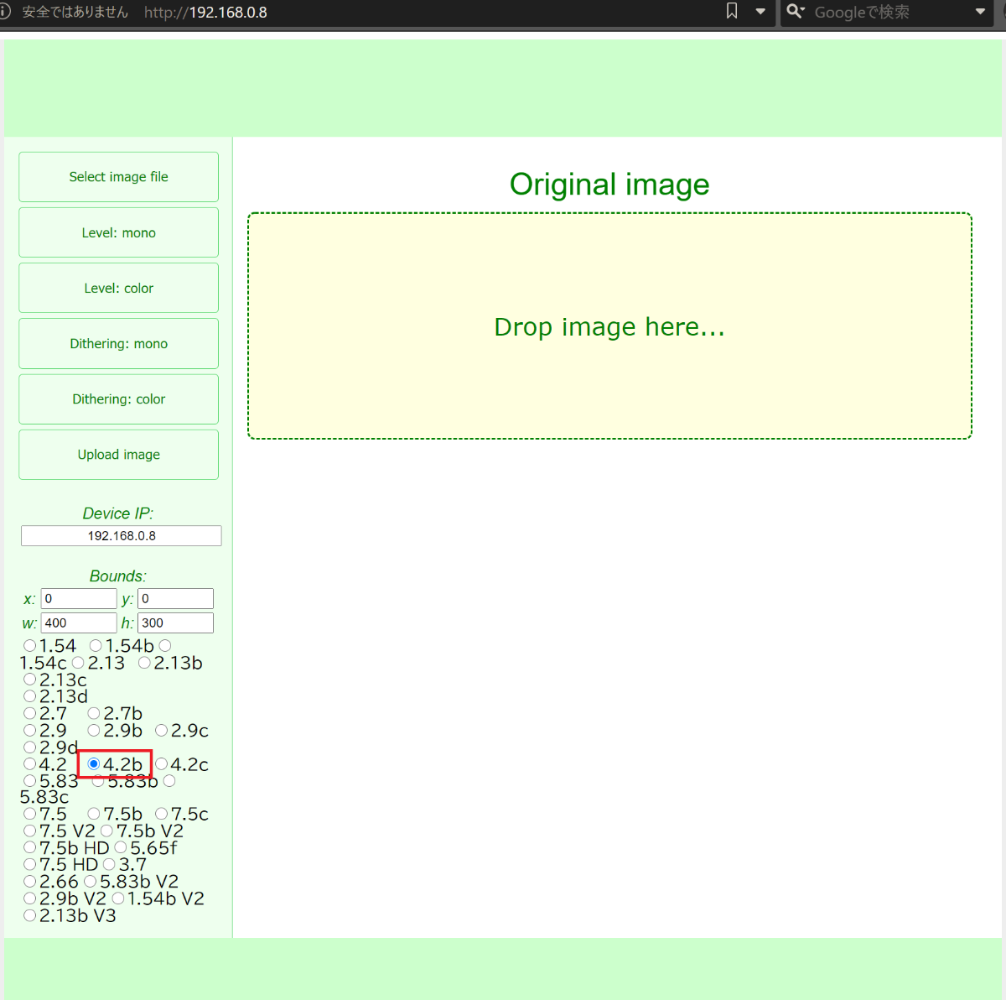Choose the 4.2b display radio button
Viewport: 1006px width, 1000px height.
pyautogui.click(x=94, y=763)
